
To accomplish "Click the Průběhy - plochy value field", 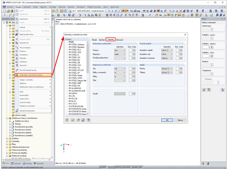I will coord(206,47).
